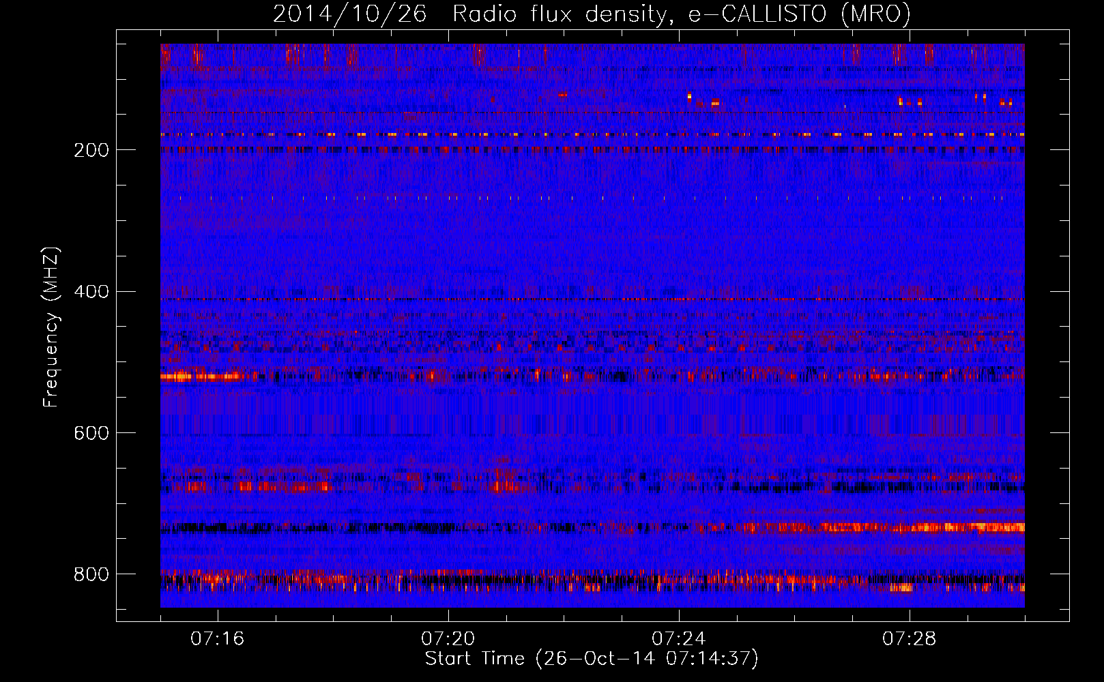Image resolution: width=1104 pixels, height=682 pixels.
Task: Click the '200' frequency tick label
Action: [x=91, y=150]
